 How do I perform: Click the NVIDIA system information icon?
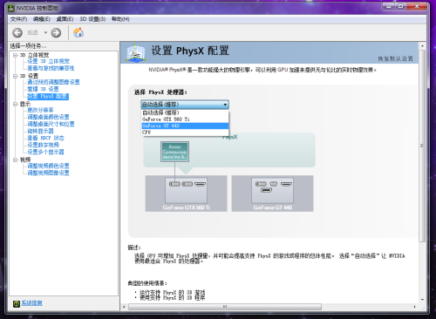coord(17,303)
